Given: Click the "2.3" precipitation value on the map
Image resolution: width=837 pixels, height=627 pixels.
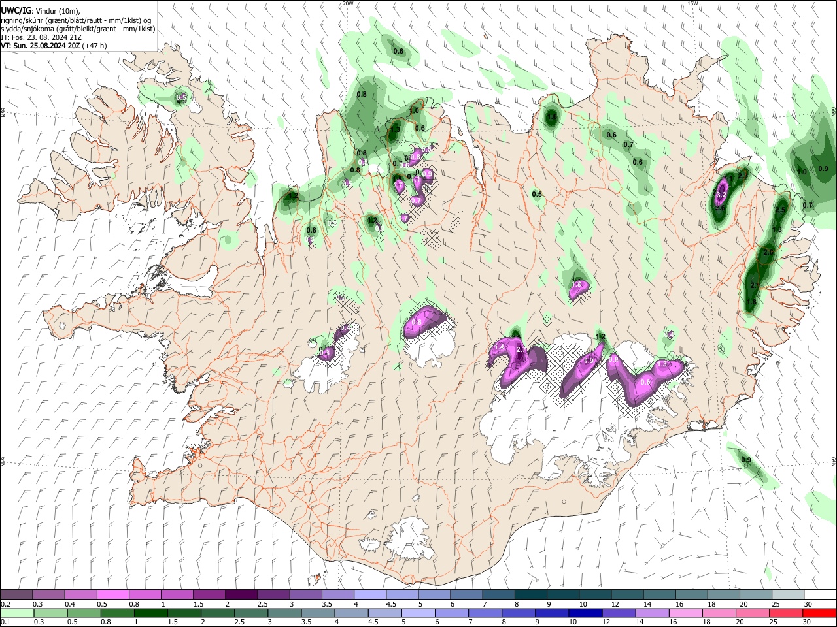Looking at the screenshot, I should point(742,176).
